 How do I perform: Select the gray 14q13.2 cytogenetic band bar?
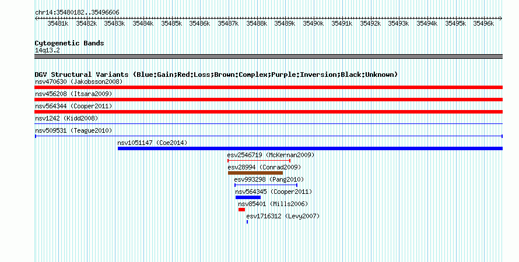268,56
